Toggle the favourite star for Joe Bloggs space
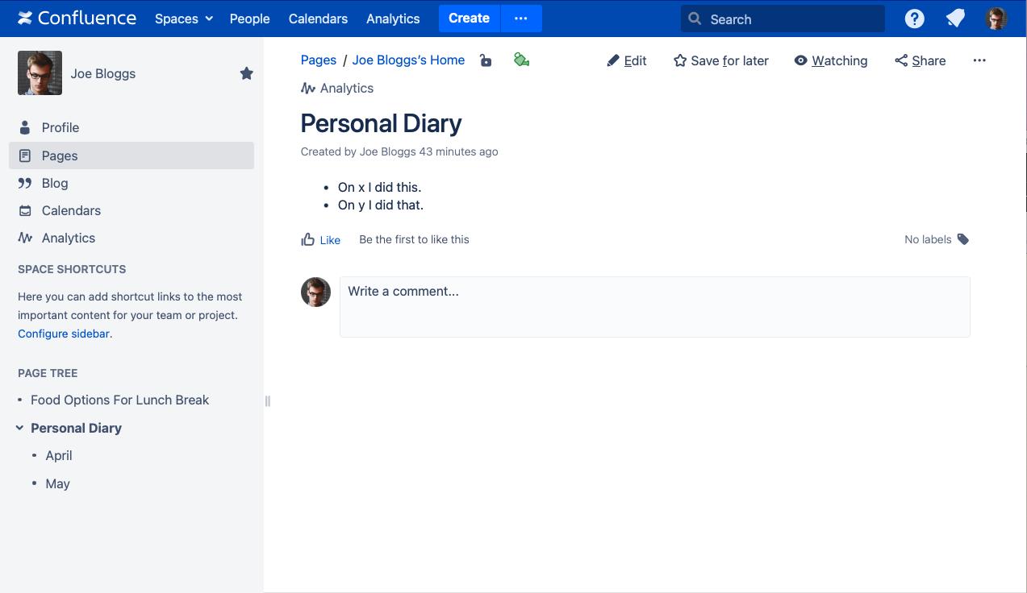Screen dimensions: 1027x593 pyautogui.click(x=247, y=73)
